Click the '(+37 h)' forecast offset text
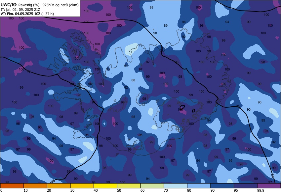Screen dimensions: 281x193 coord(48,14)
